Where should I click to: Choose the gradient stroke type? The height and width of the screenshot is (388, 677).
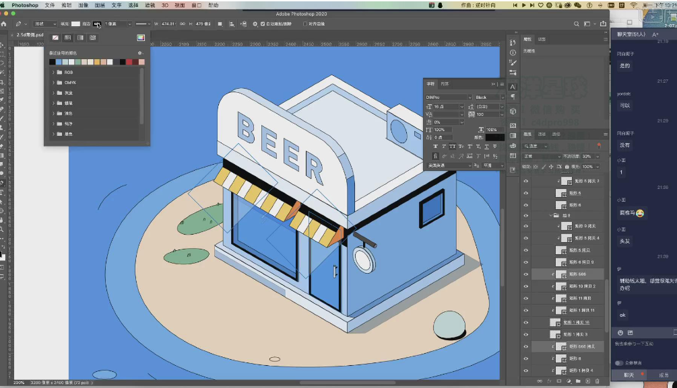coord(80,38)
